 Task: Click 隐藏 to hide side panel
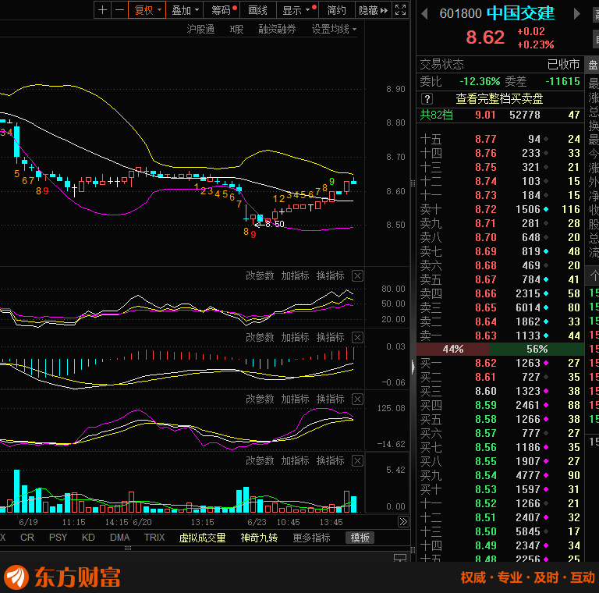(x=373, y=10)
